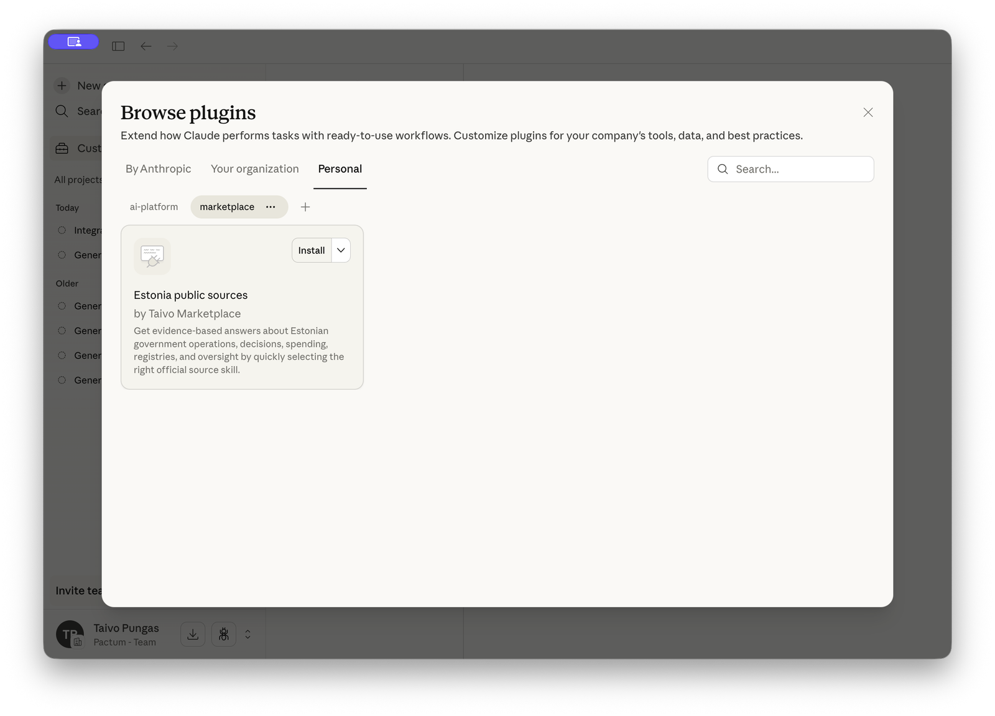This screenshot has height=716, width=995.
Task: Click the plus icon to add a marketplace
Action: click(x=305, y=206)
